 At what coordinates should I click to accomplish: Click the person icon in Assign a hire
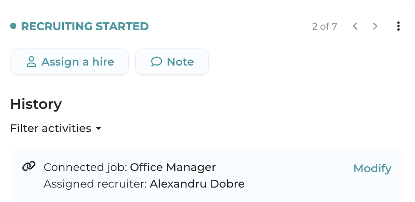pos(31,62)
